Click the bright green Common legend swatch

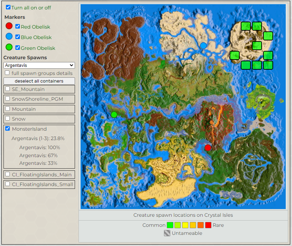(170, 225)
